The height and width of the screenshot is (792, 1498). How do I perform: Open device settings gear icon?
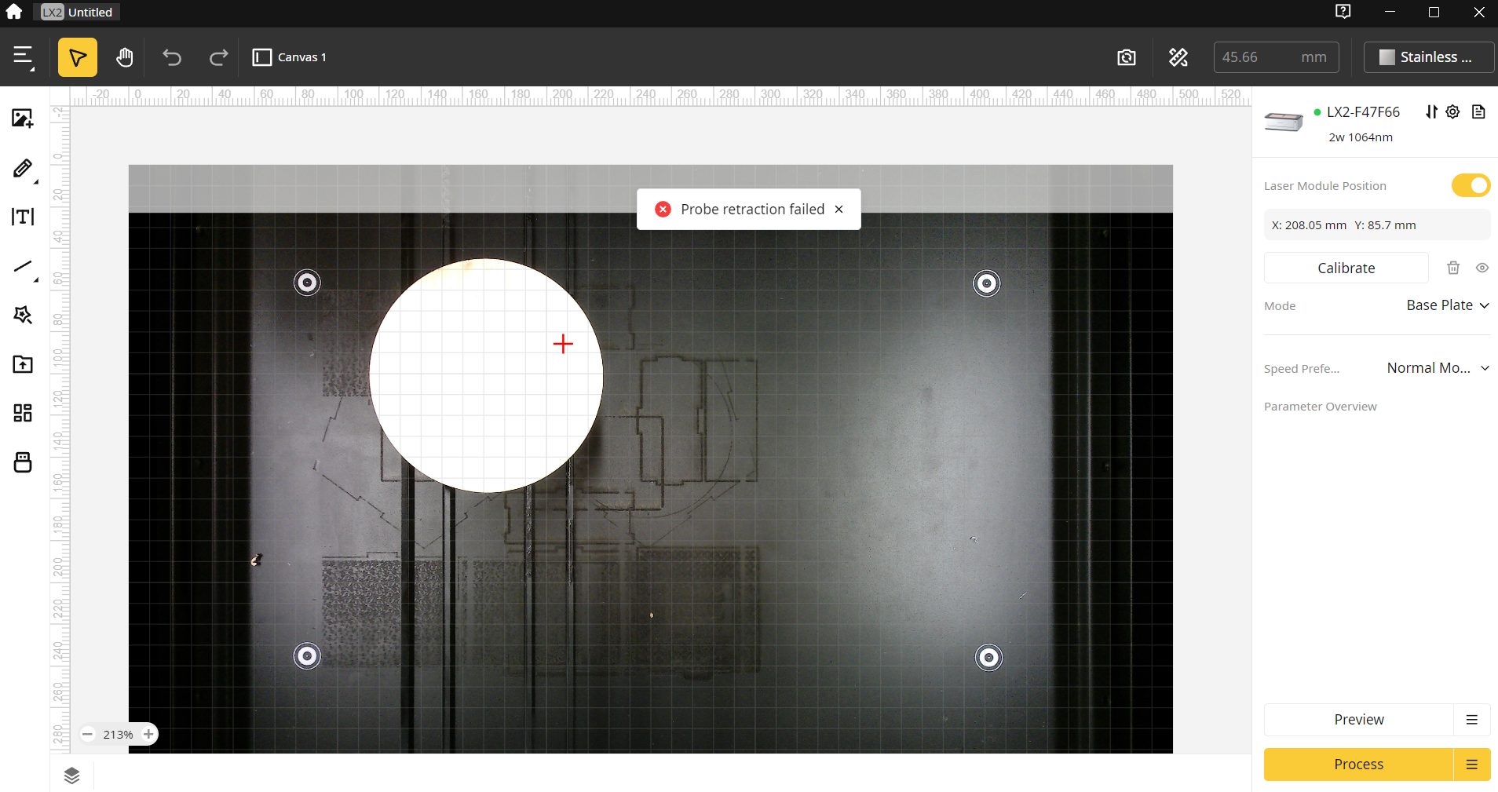pyautogui.click(x=1453, y=112)
